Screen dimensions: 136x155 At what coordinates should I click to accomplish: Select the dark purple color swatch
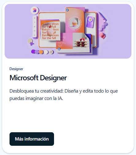pyautogui.click(x=33, y=51)
